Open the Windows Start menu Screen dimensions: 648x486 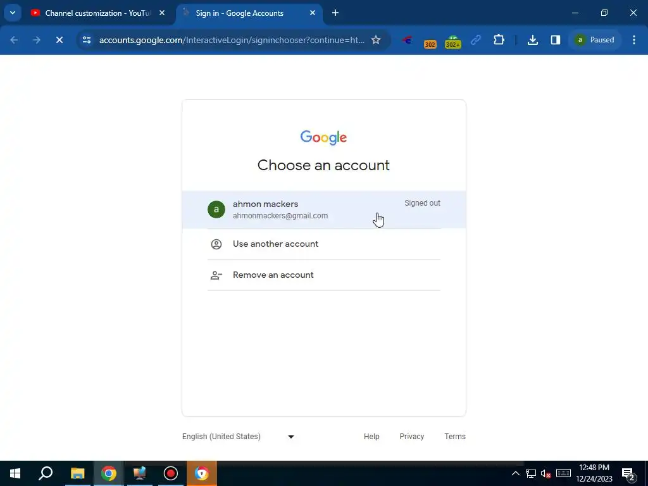(15, 473)
